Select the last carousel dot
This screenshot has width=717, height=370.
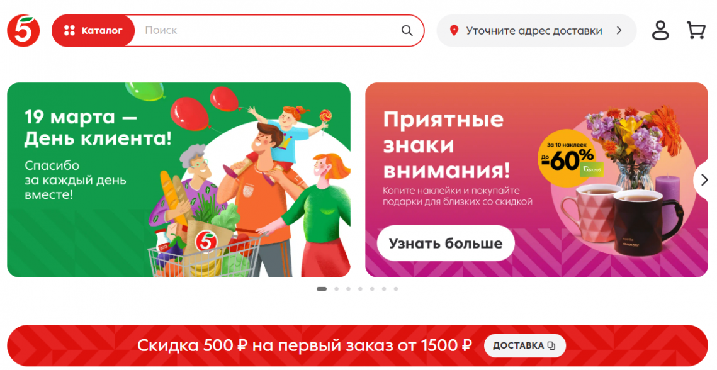pos(396,289)
